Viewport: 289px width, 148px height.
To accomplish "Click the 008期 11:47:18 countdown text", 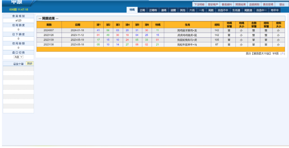I will pos(18,10).
